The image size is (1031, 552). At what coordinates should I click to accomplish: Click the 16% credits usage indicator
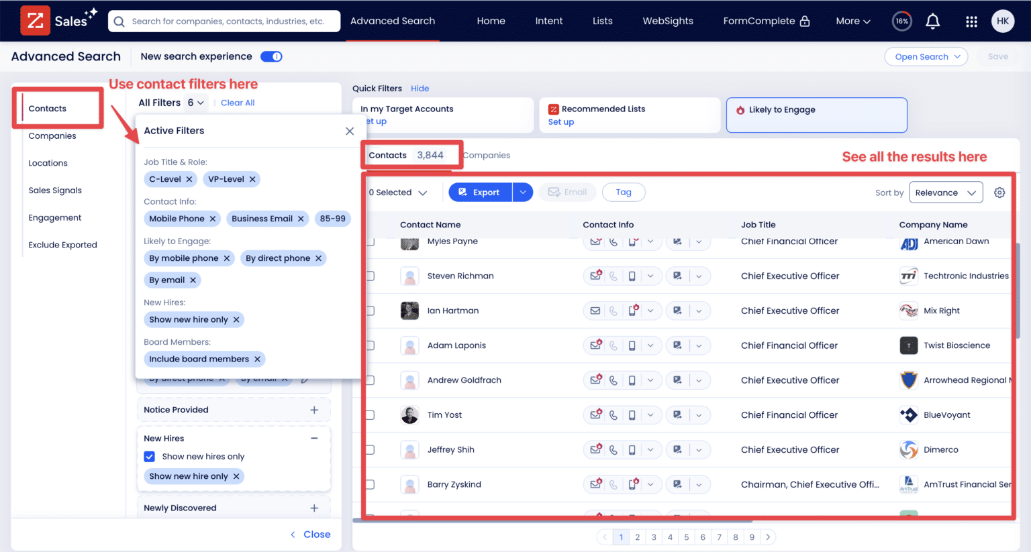click(x=901, y=21)
